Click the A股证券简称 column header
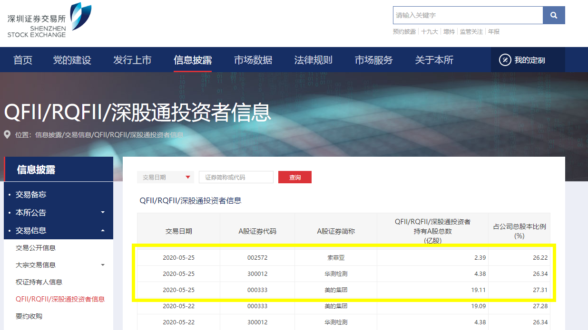 click(336, 231)
